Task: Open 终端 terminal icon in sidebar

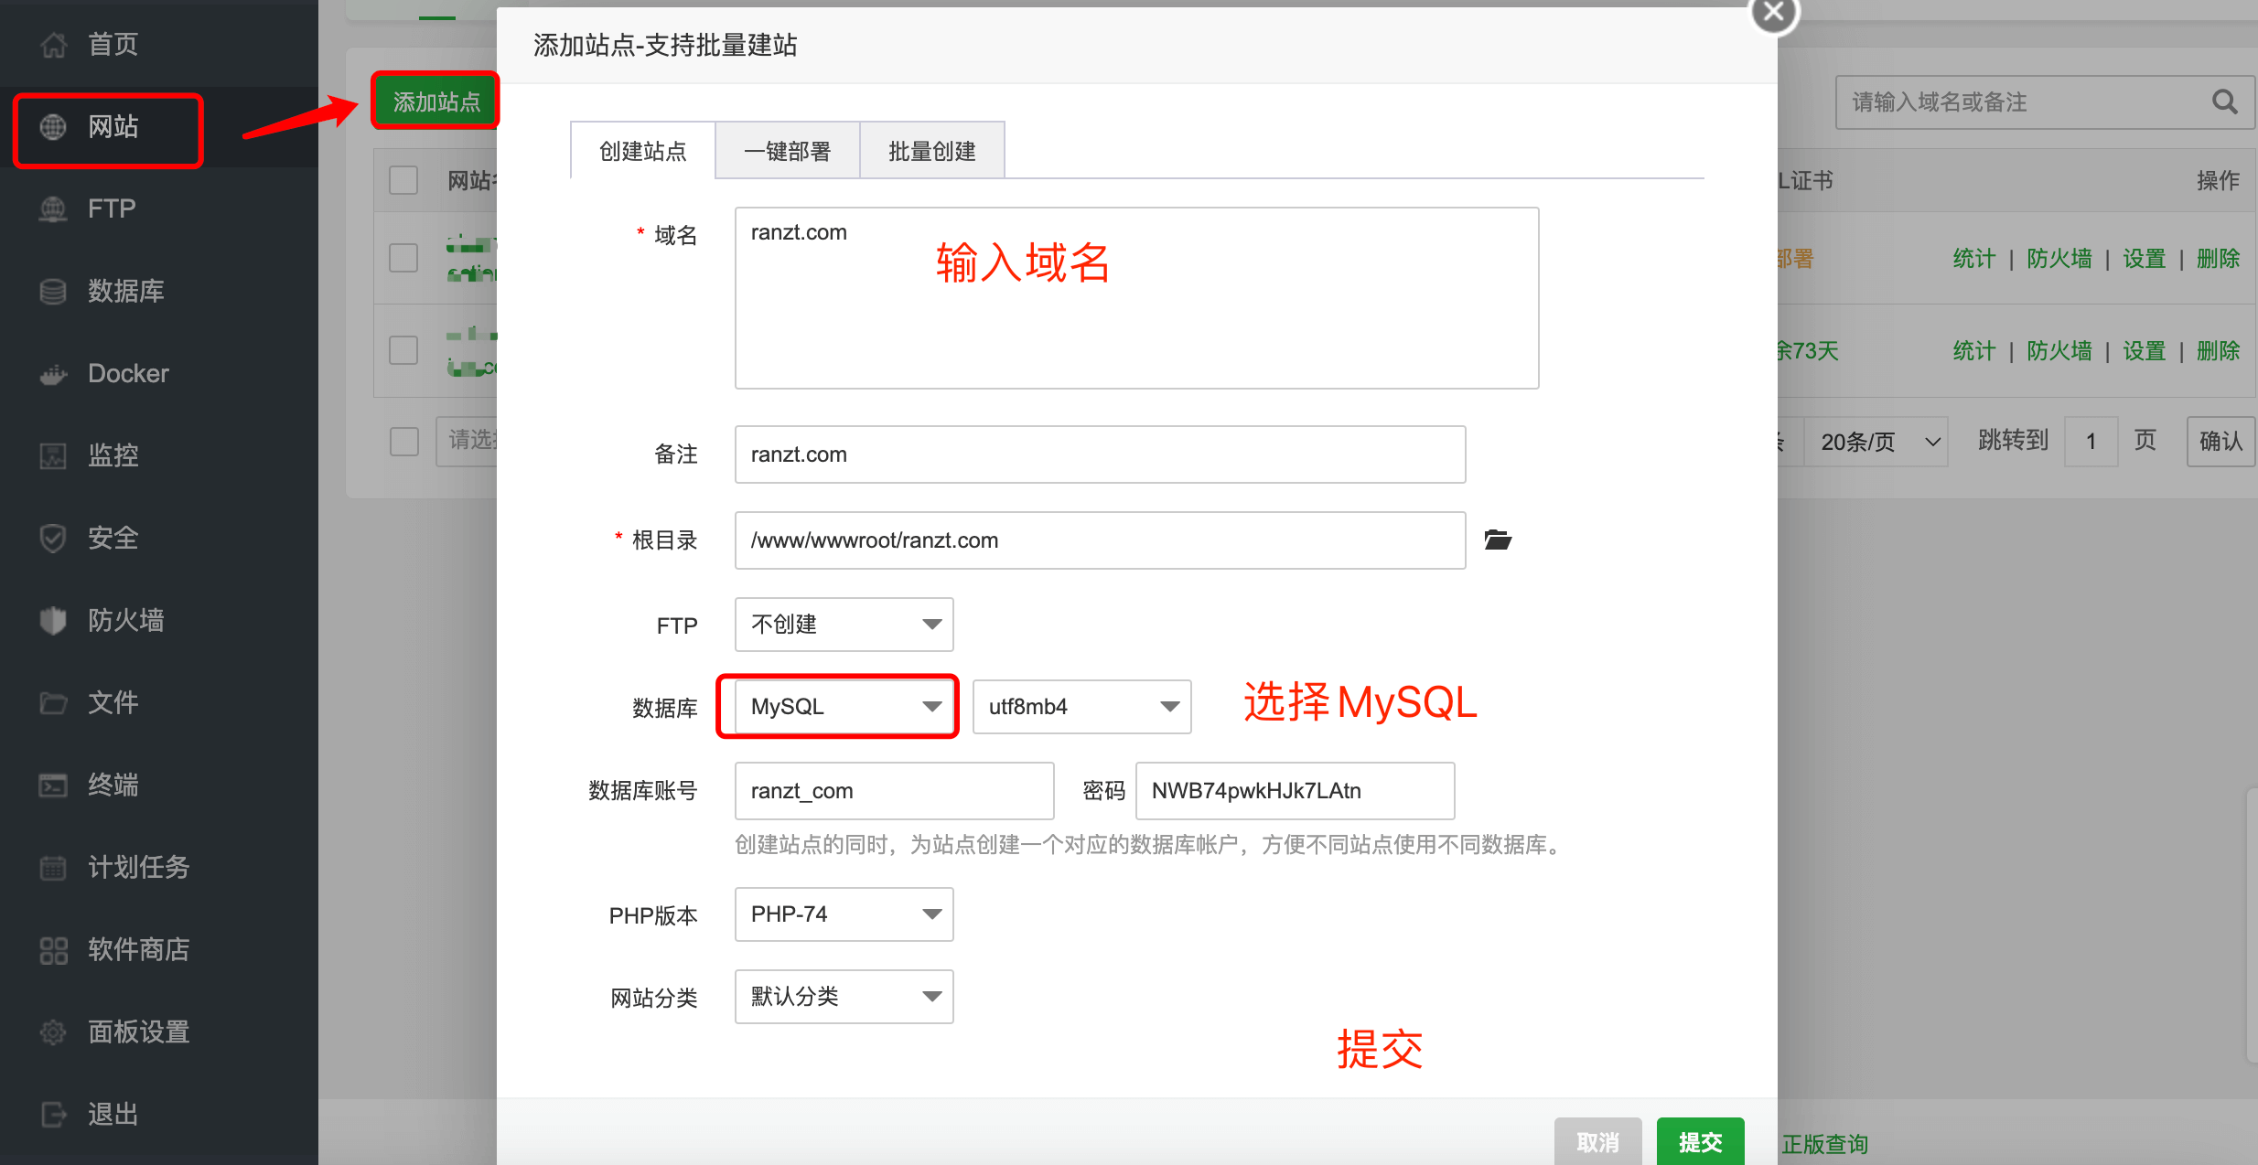Action: point(53,786)
